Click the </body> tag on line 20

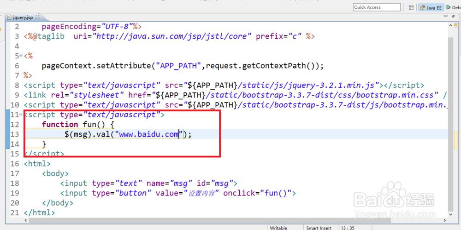tap(58, 203)
